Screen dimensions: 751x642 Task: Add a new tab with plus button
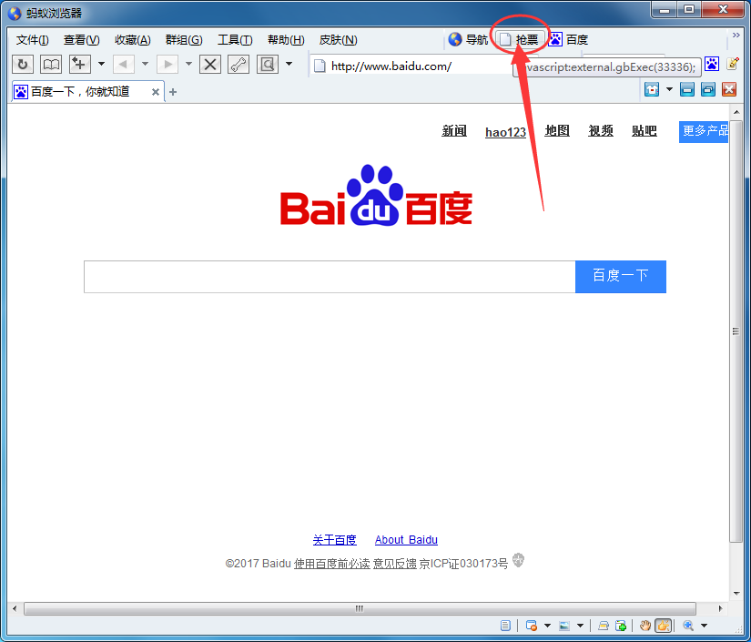point(173,92)
